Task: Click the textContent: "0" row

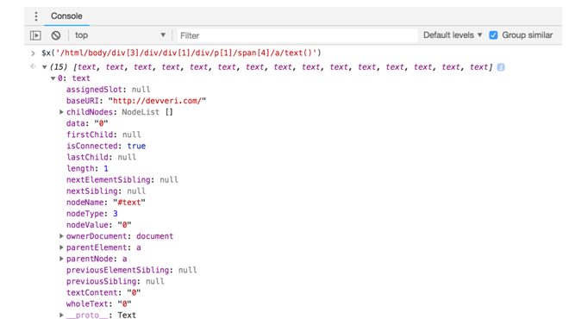Action: 103,292
